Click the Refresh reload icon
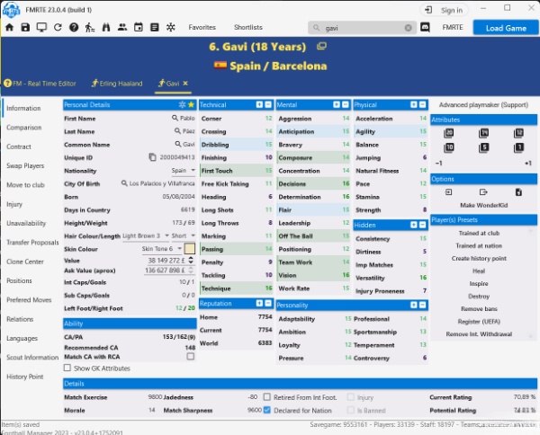The width and height of the screenshot is (540, 435). click(x=58, y=27)
